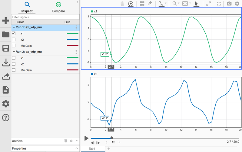Step backward one frame in playback
The image size is (242, 152).
[93, 143]
